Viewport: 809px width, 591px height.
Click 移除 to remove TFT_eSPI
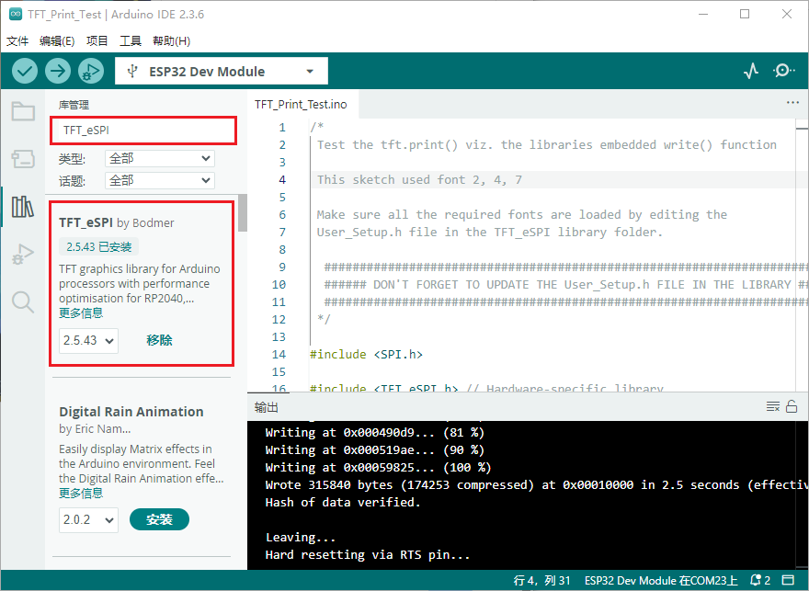[159, 340]
